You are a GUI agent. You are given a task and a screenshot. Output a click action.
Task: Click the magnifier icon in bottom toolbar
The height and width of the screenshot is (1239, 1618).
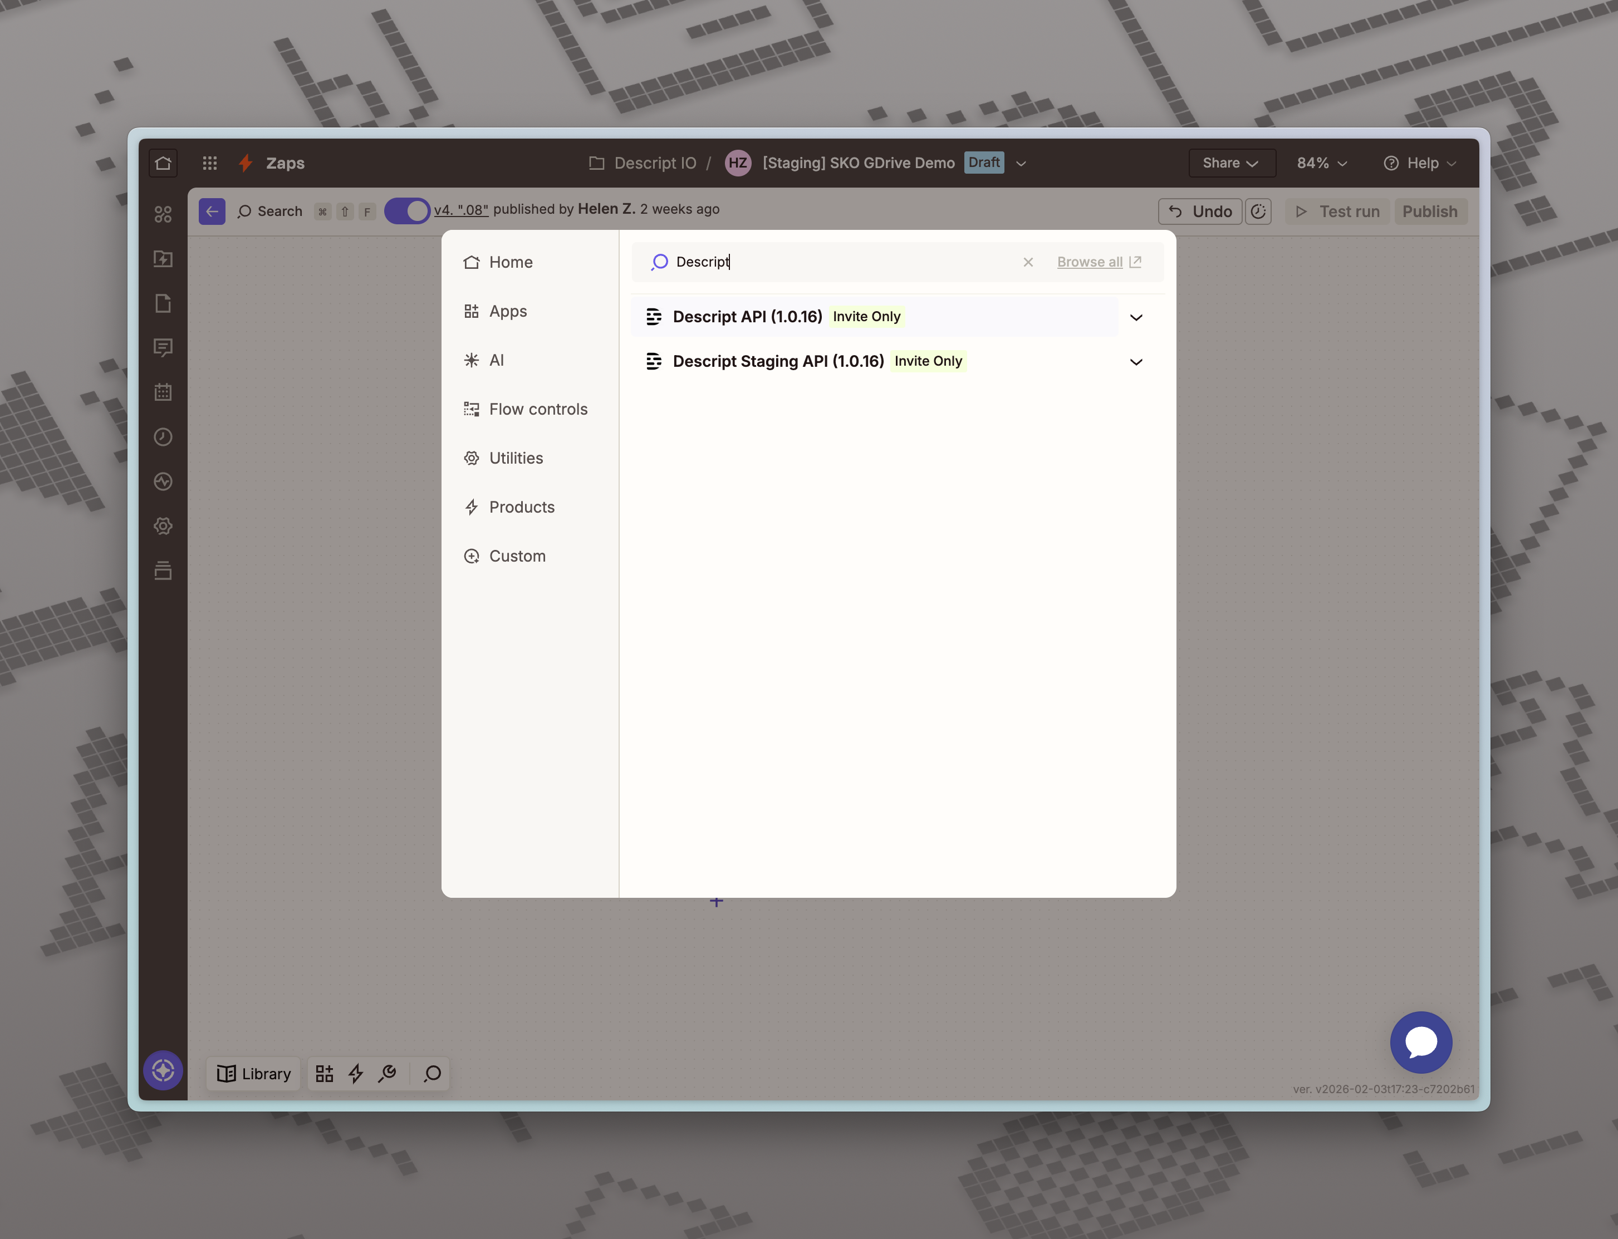pos(433,1074)
